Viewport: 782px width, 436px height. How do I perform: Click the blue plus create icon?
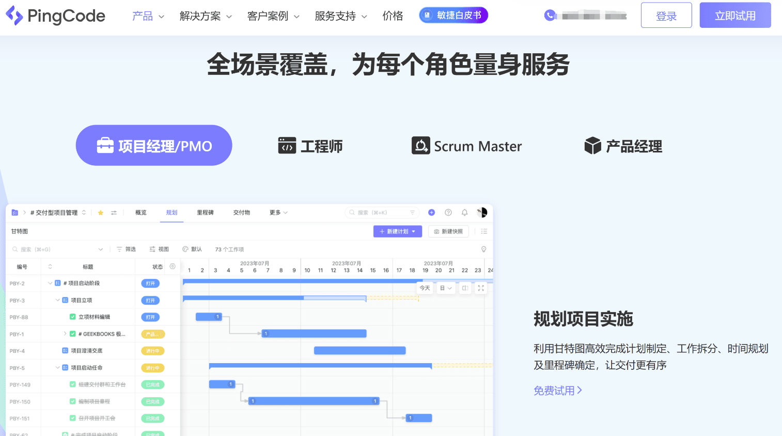(432, 212)
